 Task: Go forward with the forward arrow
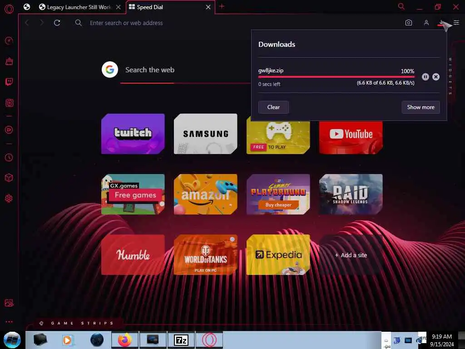(x=41, y=23)
